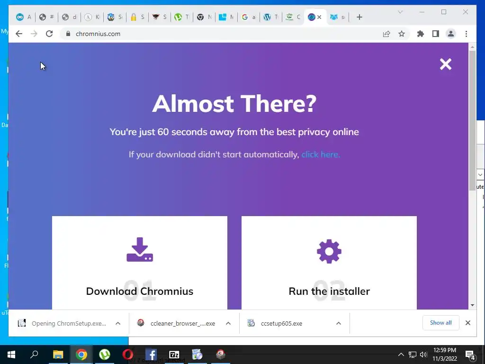The image size is (485, 364).
Task: Open Opera browser from the taskbar
Action: point(128,355)
